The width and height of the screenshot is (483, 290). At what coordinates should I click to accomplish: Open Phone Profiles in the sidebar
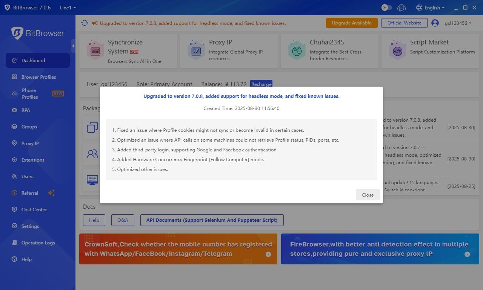(x=38, y=93)
